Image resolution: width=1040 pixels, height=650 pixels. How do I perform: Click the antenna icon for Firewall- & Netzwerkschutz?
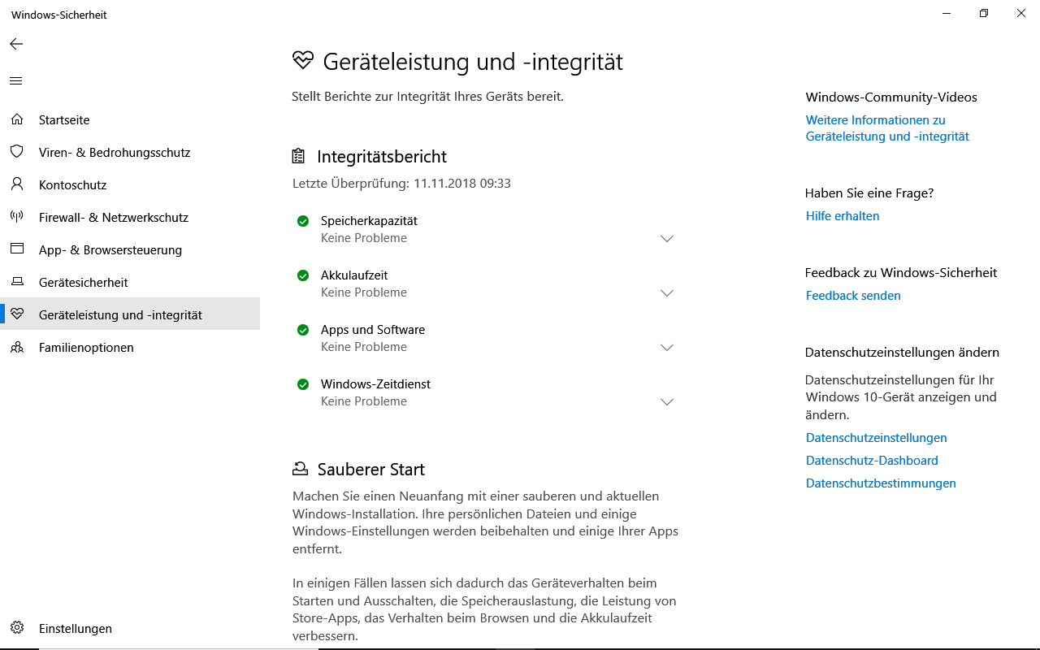pyautogui.click(x=16, y=217)
